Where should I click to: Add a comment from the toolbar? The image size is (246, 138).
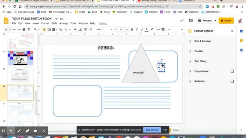point(163,30)
